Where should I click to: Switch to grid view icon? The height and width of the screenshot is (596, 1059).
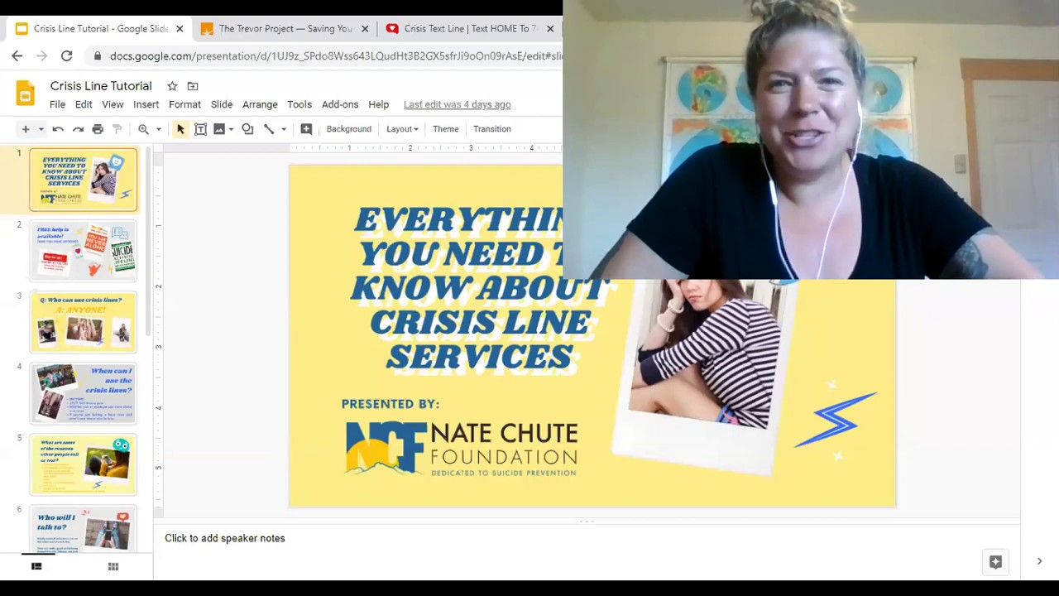coord(113,566)
